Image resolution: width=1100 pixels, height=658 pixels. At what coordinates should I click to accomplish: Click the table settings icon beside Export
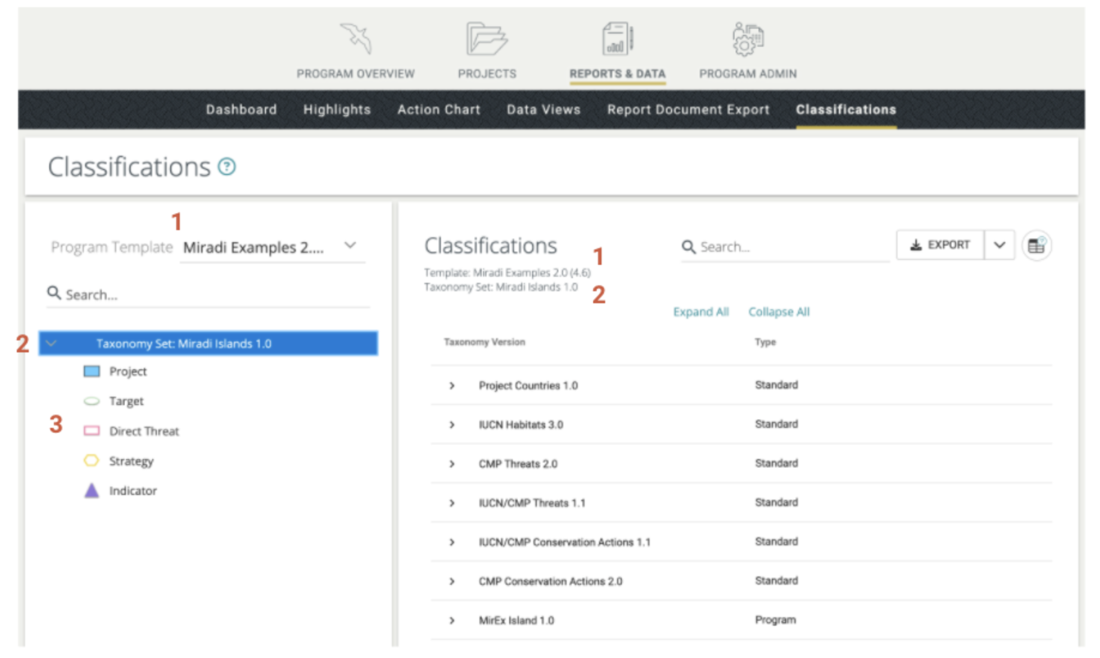click(1036, 245)
